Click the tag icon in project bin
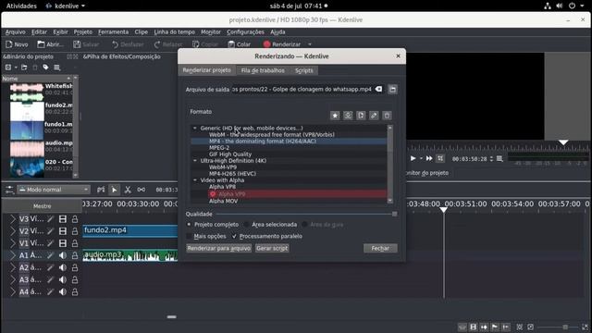 pyautogui.click(x=45, y=68)
